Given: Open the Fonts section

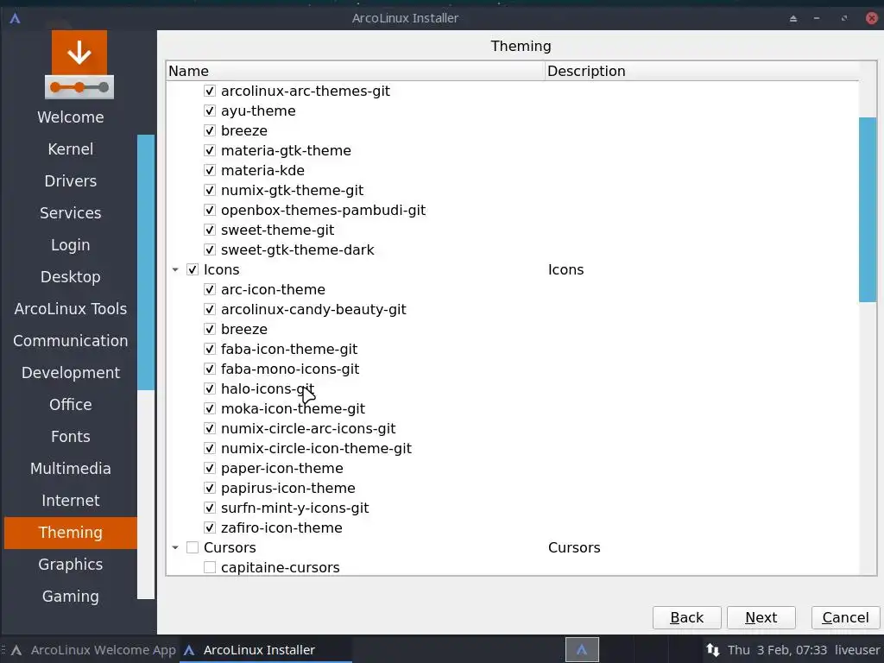Looking at the screenshot, I should (x=71, y=436).
